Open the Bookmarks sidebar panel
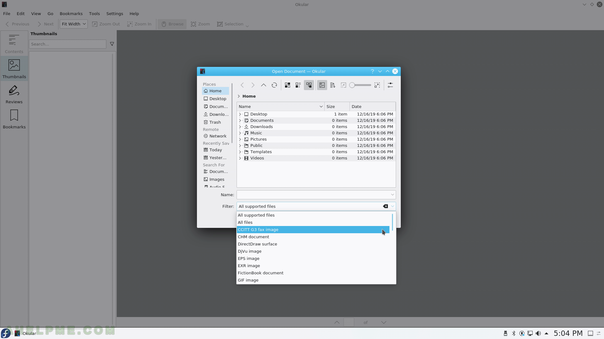The width and height of the screenshot is (604, 339). click(14, 119)
